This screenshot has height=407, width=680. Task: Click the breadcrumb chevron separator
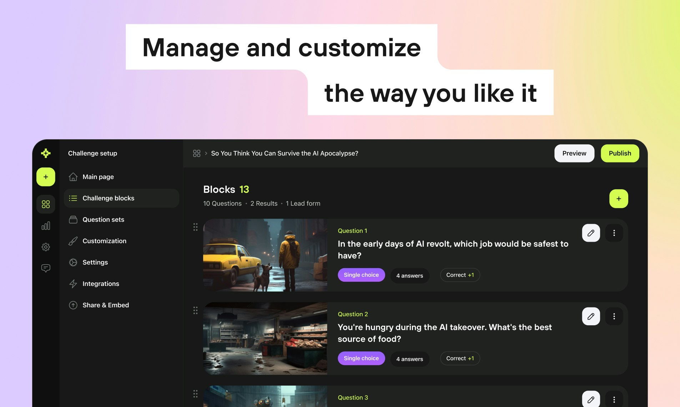pyautogui.click(x=206, y=153)
